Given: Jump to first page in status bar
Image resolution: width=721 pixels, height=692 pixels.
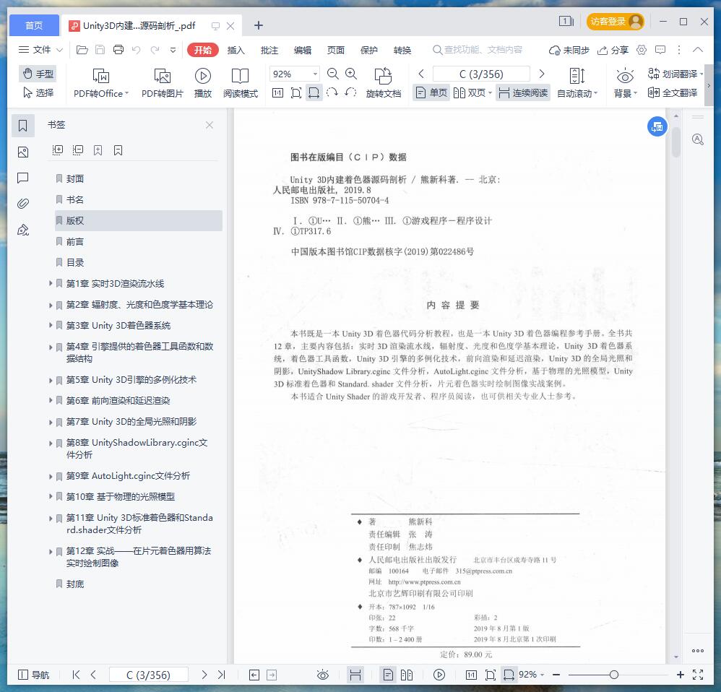Looking at the screenshot, I should pos(76,675).
